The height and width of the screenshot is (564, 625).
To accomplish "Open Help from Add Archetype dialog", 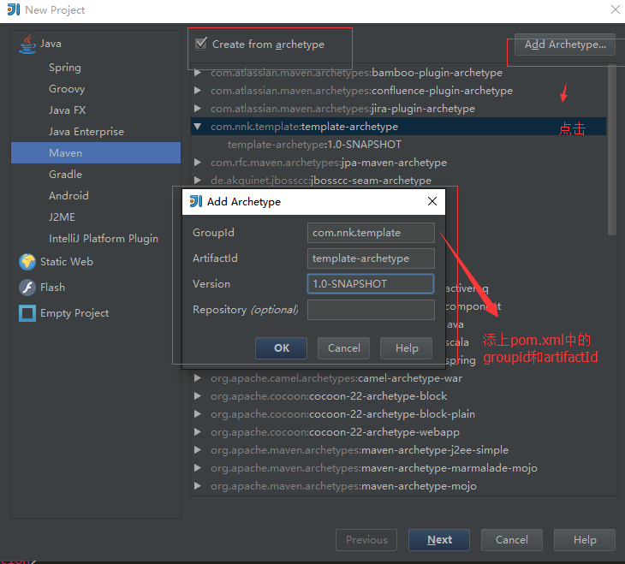I will click(x=406, y=348).
